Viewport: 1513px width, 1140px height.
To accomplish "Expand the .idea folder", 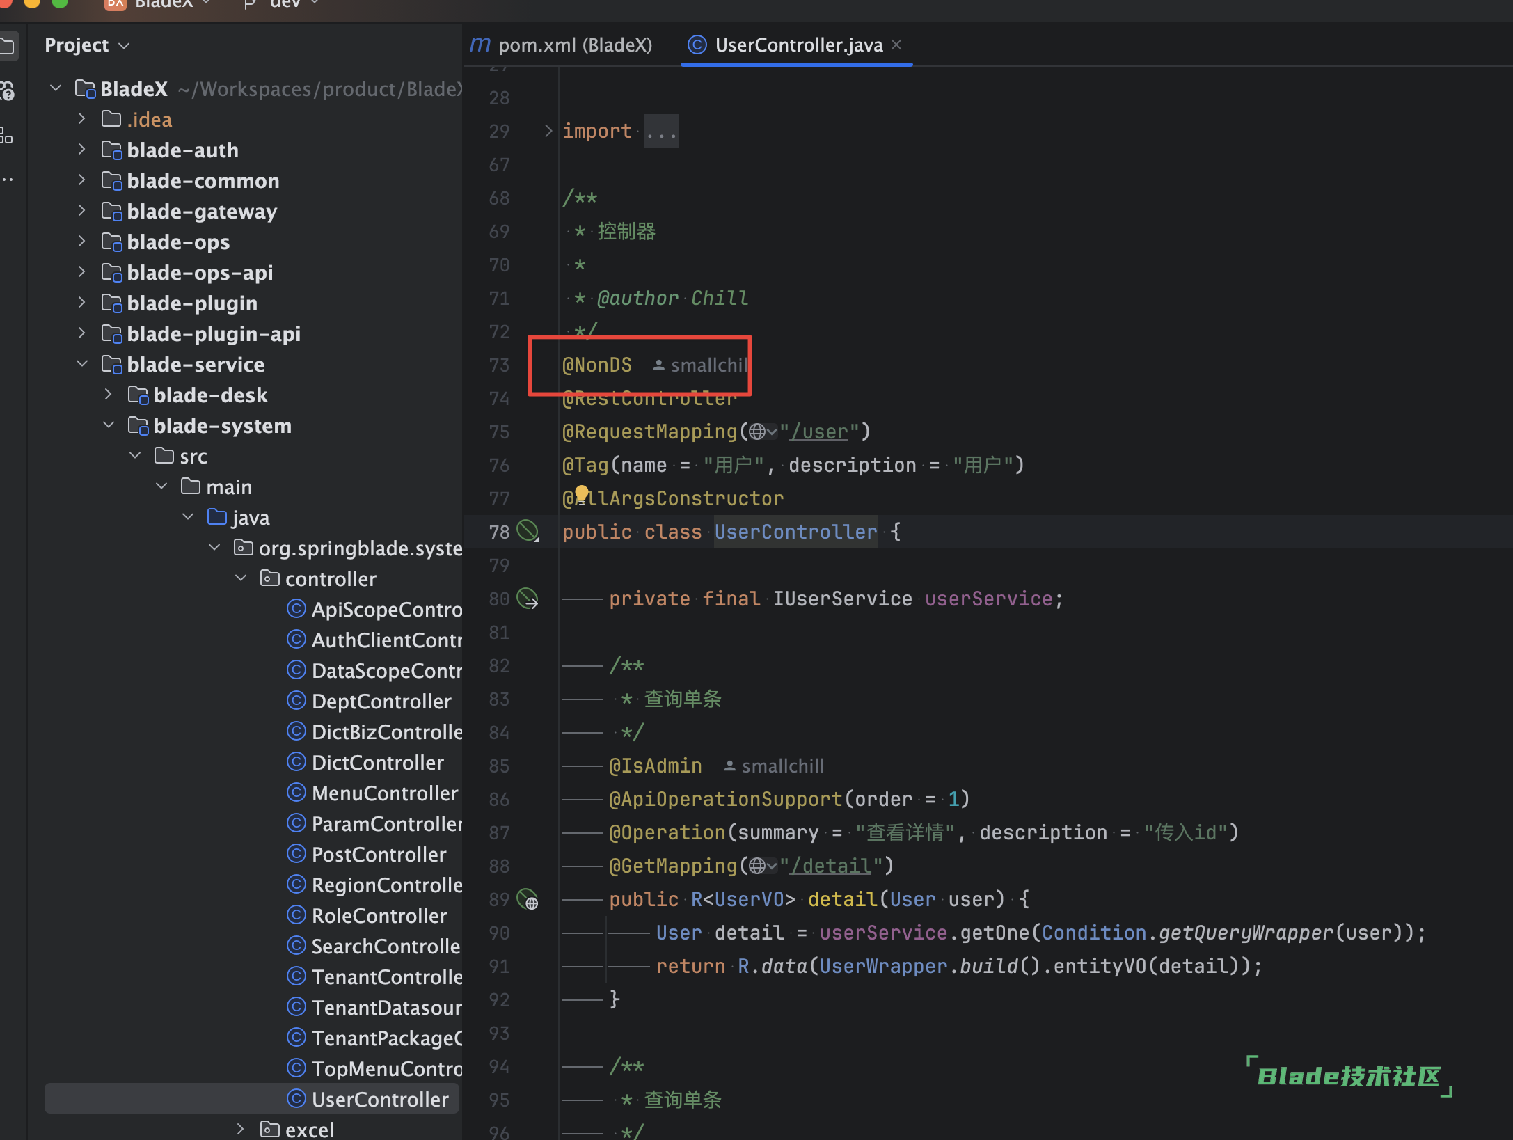I will click(x=82, y=119).
